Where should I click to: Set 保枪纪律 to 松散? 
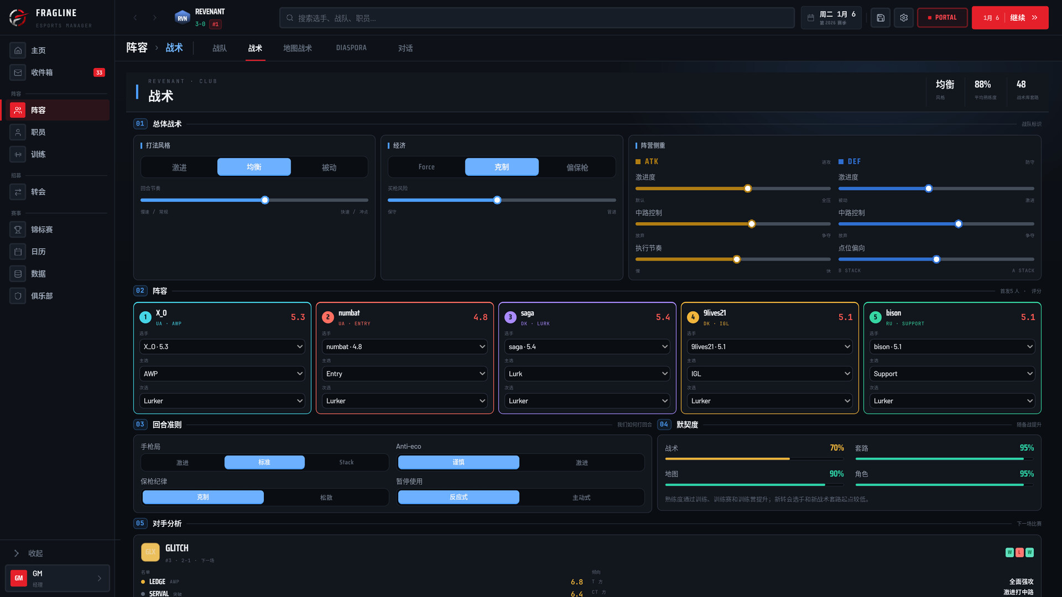click(326, 497)
